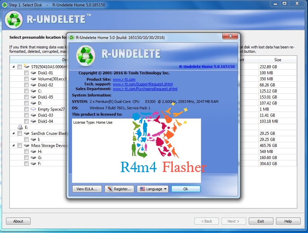Click the Disk1-05 partition icon

[x=33, y=97]
